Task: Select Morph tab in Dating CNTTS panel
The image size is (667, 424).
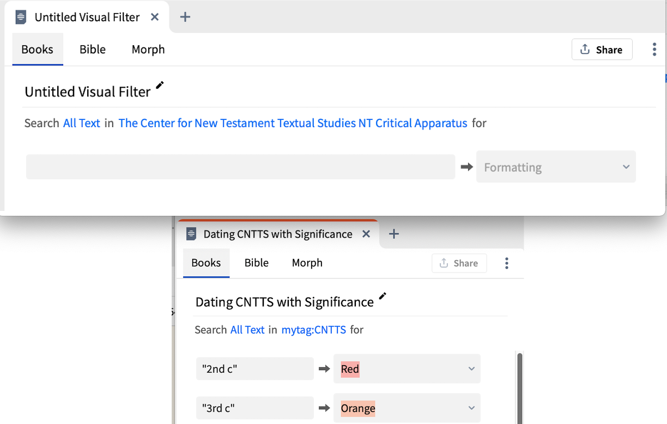Action: pos(307,263)
